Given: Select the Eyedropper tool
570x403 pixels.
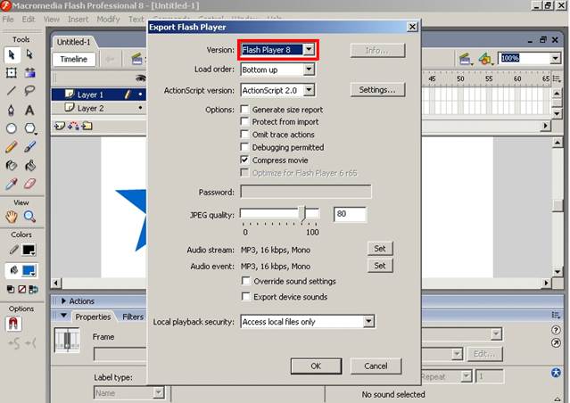Looking at the screenshot, I should point(12,184).
